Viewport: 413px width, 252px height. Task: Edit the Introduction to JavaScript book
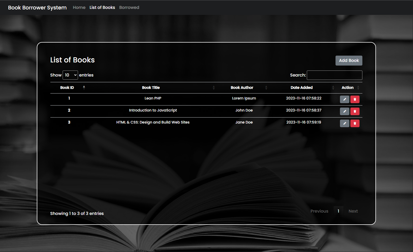click(x=344, y=111)
